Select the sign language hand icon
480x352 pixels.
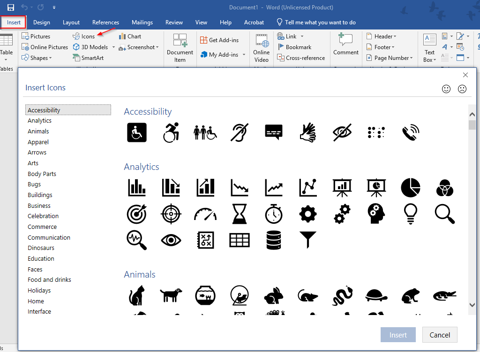point(308,132)
